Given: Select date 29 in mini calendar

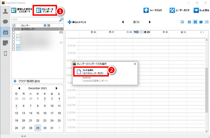Looking at the screenshot, I should (38, 128).
